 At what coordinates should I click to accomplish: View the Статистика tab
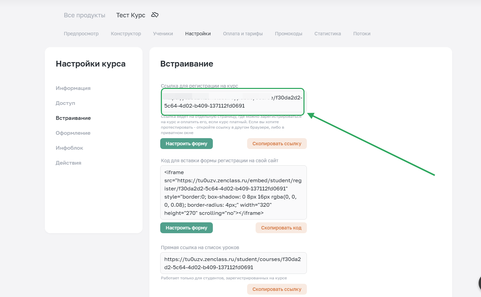328,34
